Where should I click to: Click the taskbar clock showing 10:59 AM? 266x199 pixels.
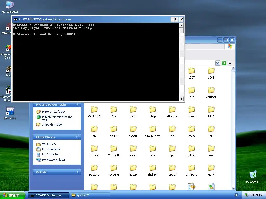pos(256,195)
